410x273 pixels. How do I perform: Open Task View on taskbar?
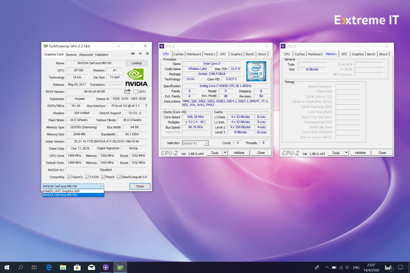pyautogui.click(x=34, y=267)
